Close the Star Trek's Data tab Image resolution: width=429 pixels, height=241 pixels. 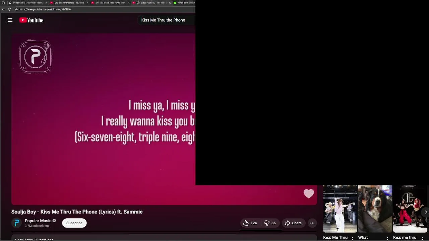pyautogui.click(x=129, y=3)
